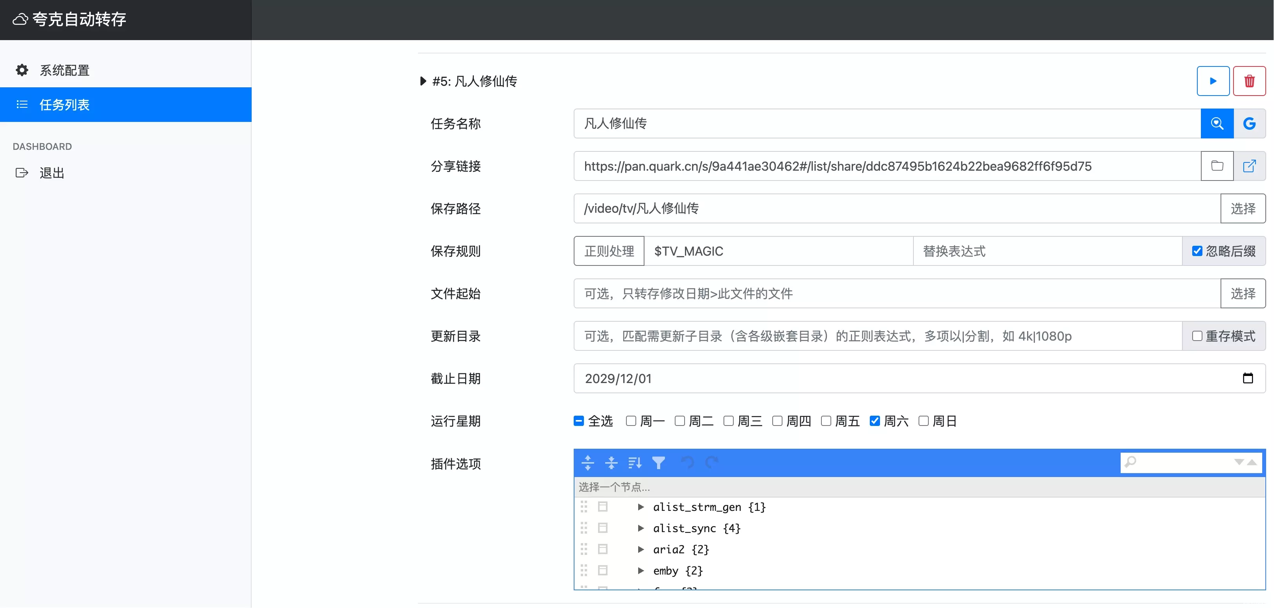Sort contents in plugin editor

click(x=635, y=462)
